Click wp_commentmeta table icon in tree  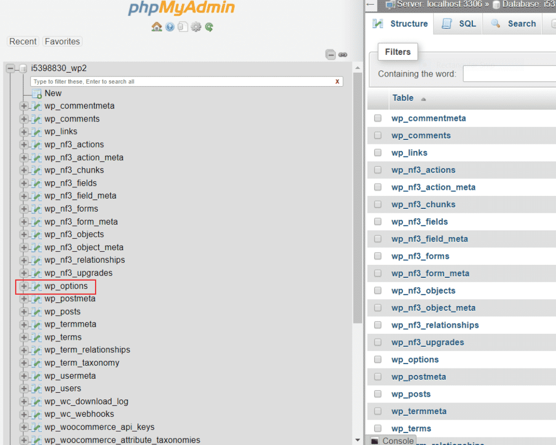tap(36, 106)
